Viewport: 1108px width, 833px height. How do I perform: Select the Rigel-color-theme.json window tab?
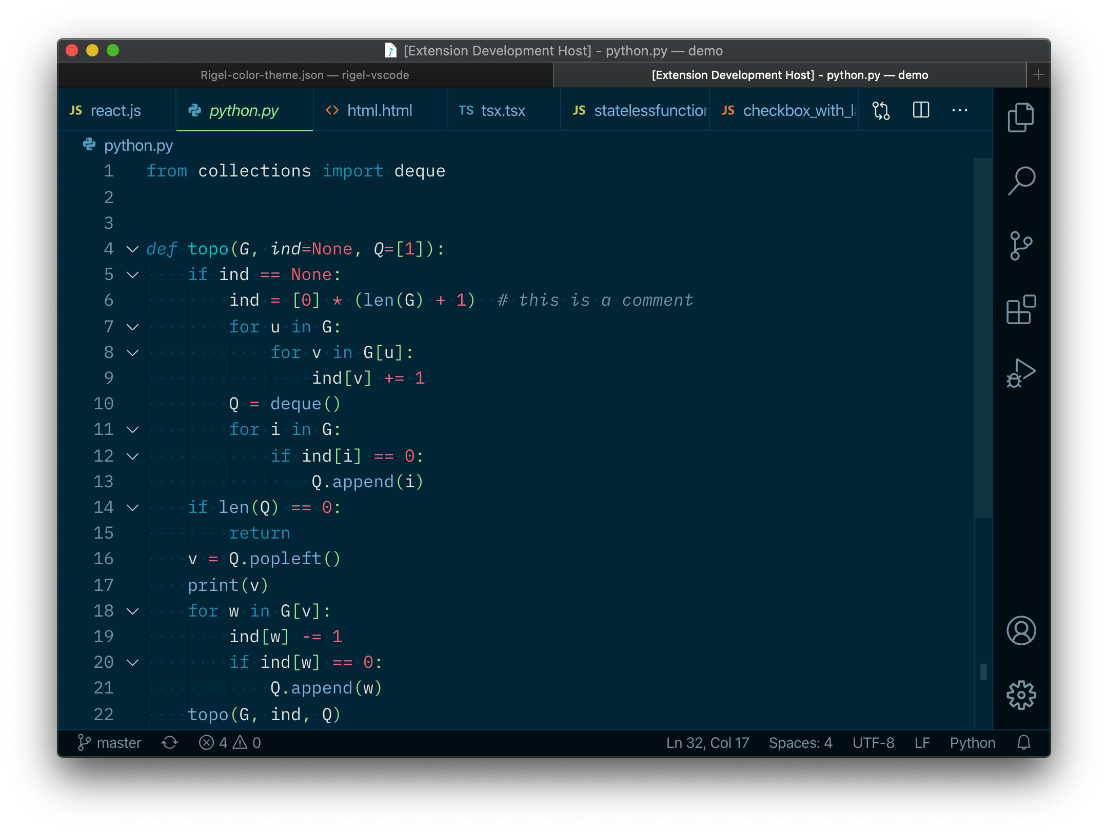tap(305, 75)
